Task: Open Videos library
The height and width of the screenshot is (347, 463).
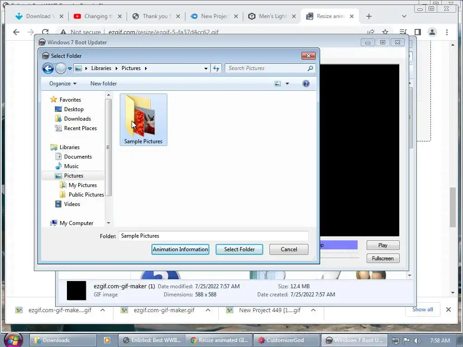Action: [68, 204]
